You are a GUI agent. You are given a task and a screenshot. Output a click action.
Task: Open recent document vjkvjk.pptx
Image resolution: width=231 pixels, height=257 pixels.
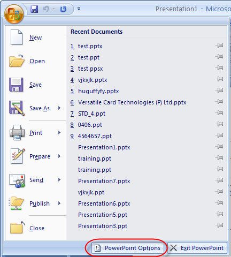(93, 80)
